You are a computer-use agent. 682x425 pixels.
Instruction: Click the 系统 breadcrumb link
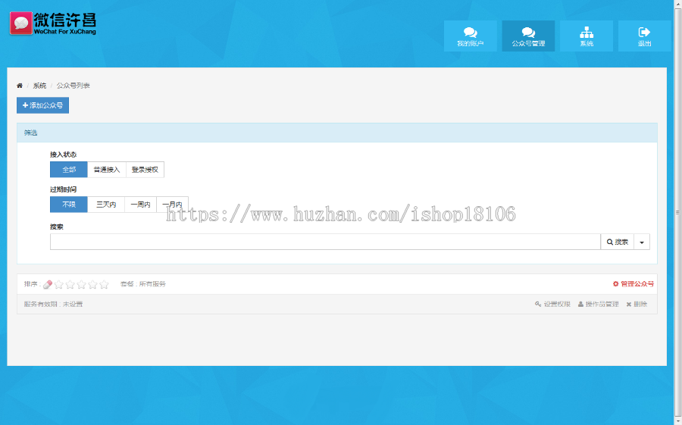(x=39, y=86)
